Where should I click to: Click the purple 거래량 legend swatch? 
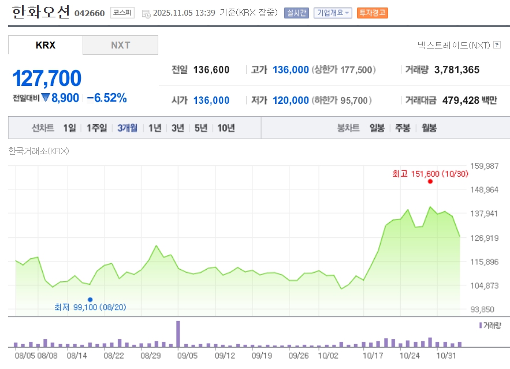(480, 326)
